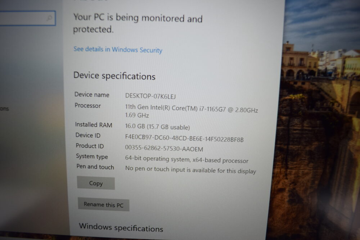Click the Rename this PC button

point(104,204)
